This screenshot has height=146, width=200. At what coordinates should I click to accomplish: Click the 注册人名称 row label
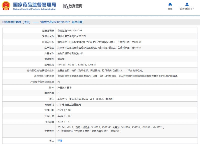48,36
